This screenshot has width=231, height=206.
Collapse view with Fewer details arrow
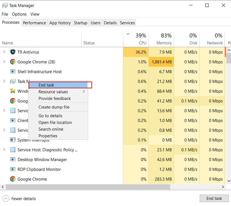[6, 199]
